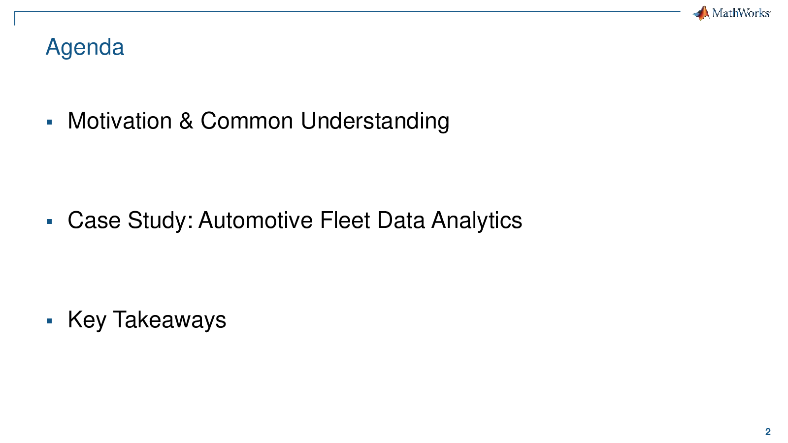Select the word Analytics
Image resolution: width=788 pixels, height=443 pixels.
pyautogui.click(x=477, y=221)
